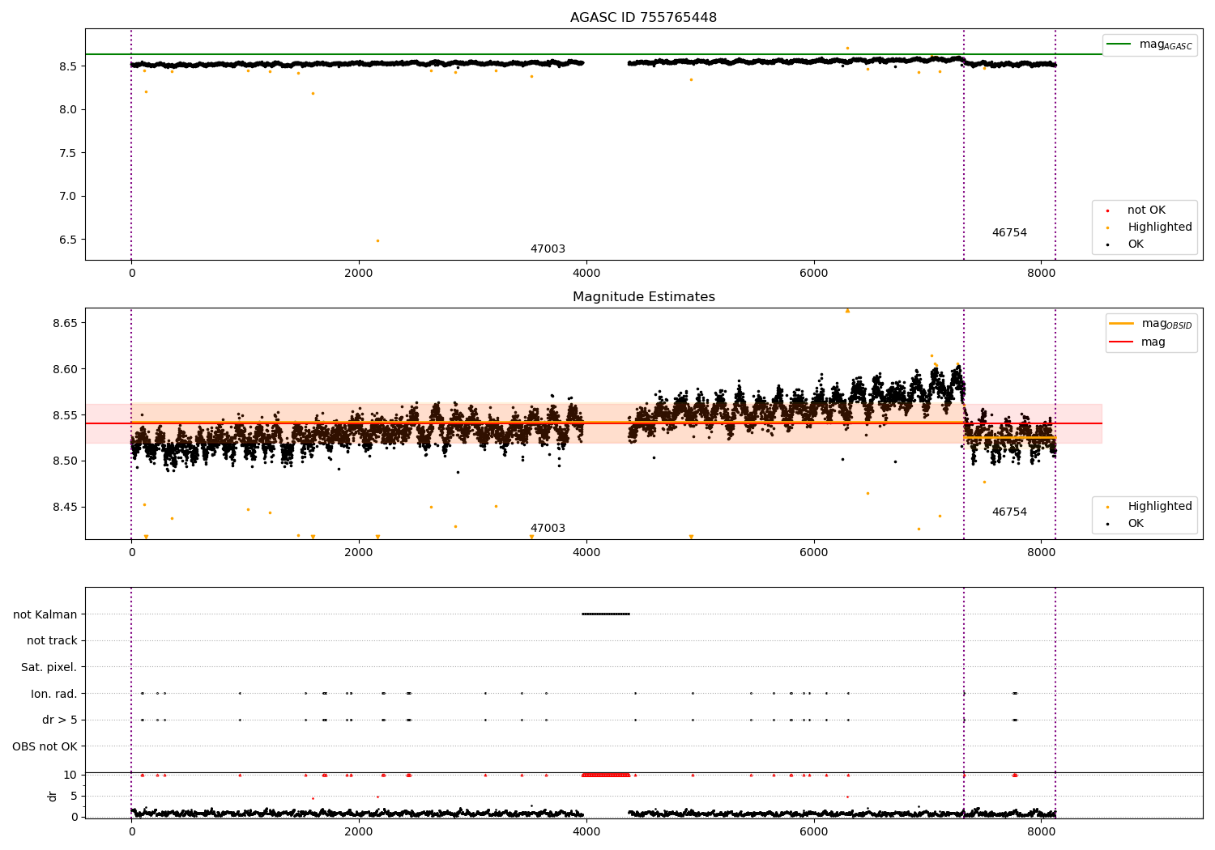This screenshot has width=1215, height=850.
Task: Click the orange outlier point near 6.5 magnitude
Action: [377, 240]
